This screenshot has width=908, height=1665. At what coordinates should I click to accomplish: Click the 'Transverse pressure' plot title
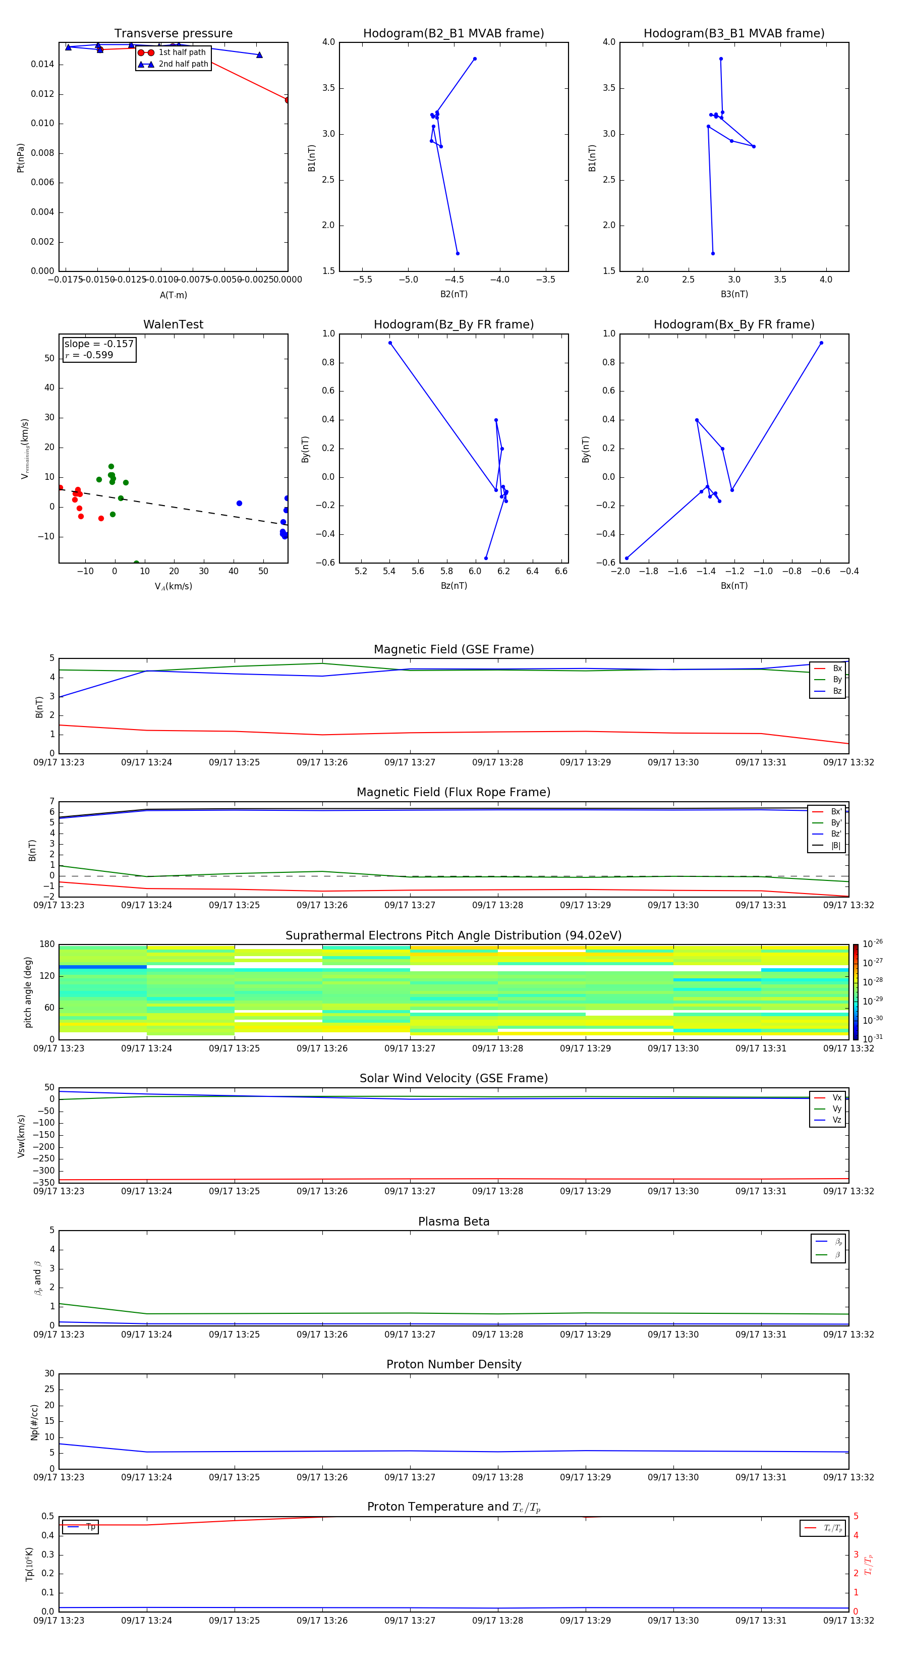(x=173, y=34)
